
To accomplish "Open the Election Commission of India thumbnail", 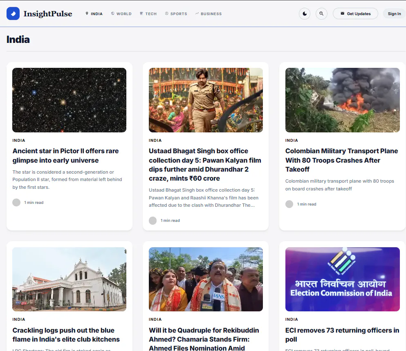I will pos(343,279).
